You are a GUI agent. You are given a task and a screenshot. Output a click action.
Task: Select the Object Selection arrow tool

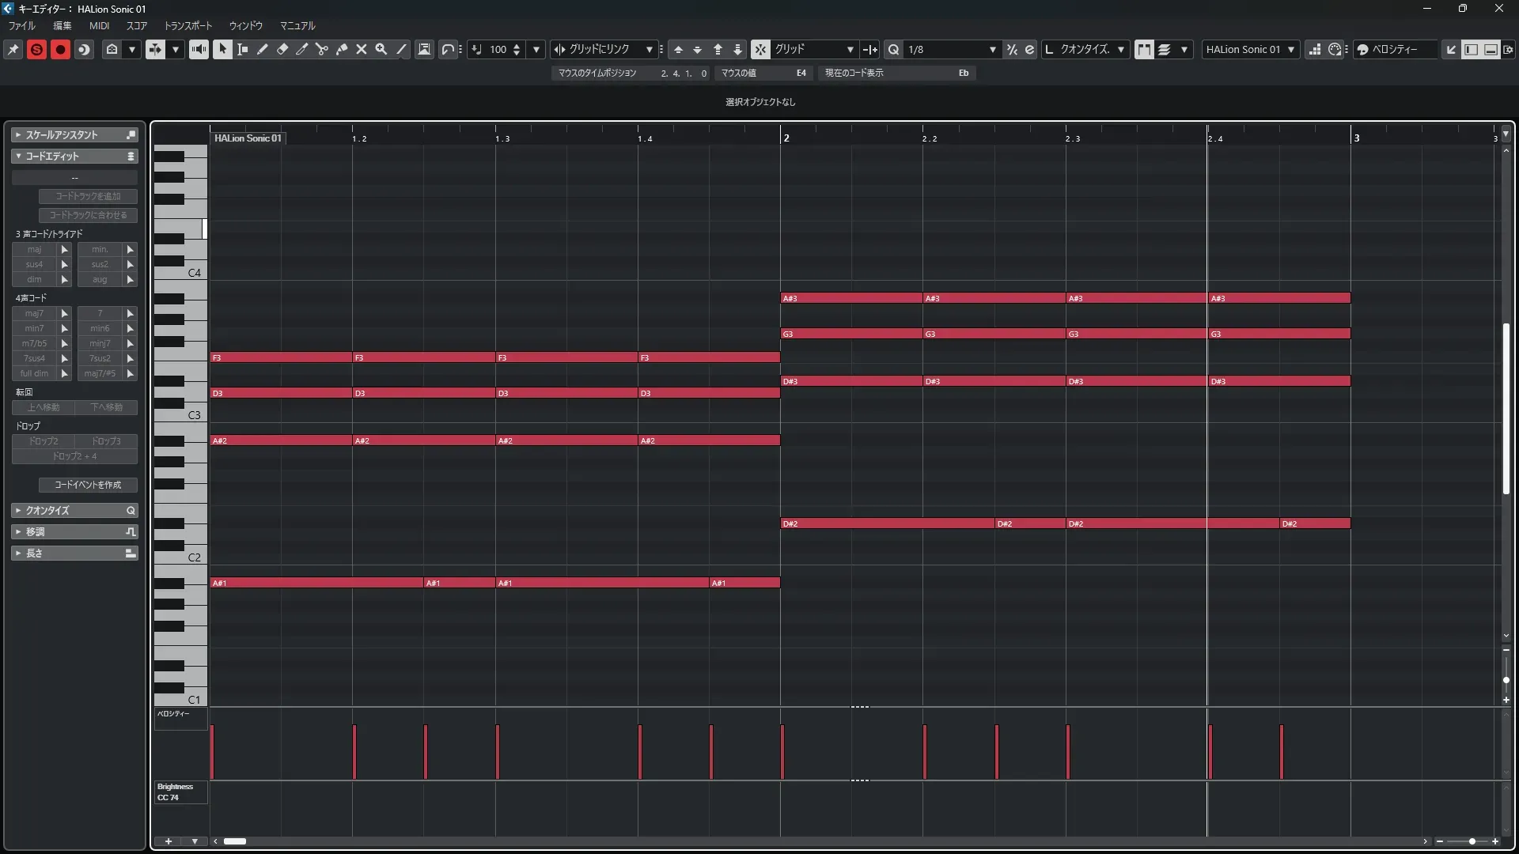[x=223, y=49]
